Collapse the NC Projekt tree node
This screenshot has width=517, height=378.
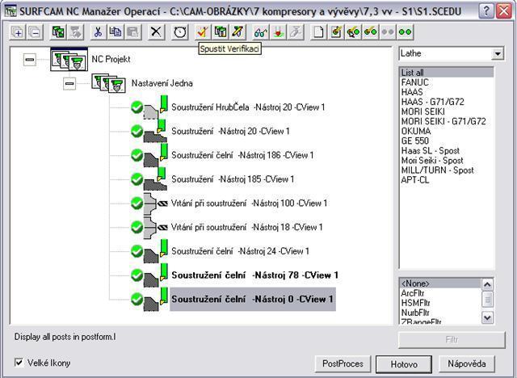pos(30,60)
